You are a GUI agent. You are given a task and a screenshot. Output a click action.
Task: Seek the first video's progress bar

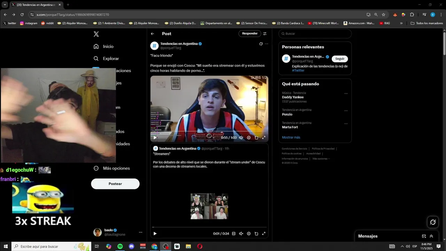click(209, 131)
